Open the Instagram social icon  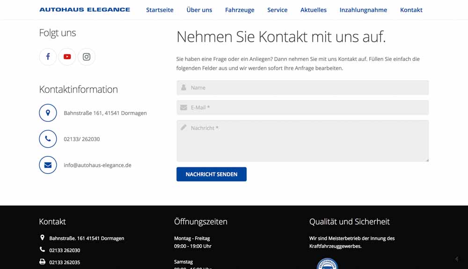pyautogui.click(x=87, y=57)
